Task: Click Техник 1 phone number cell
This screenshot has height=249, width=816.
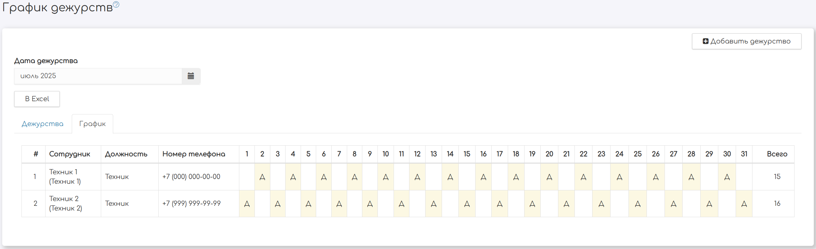Action: click(x=191, y=177)
